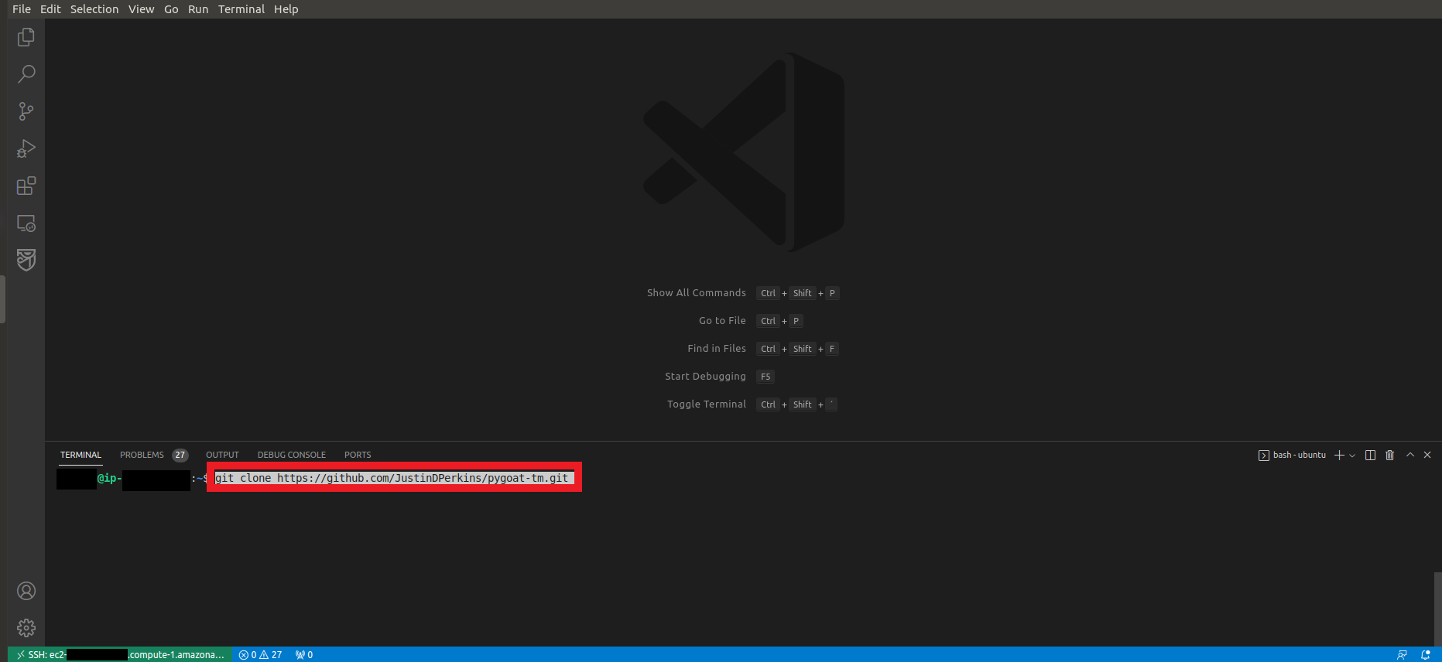The image size is (1442, 662).
Task: Click the Toggle Terminal label
Action: pos(707,404)
